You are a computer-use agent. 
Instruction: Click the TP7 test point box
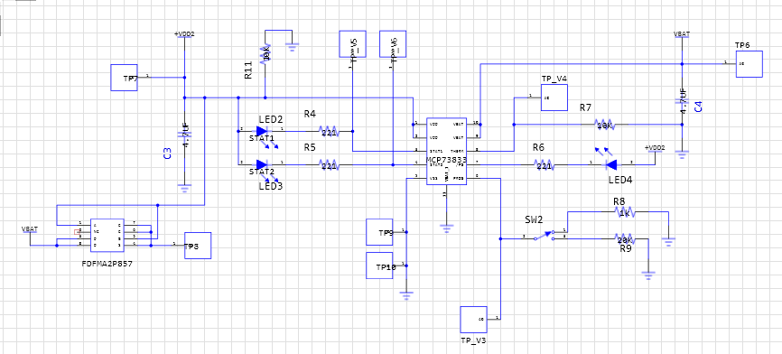point(125,78)
